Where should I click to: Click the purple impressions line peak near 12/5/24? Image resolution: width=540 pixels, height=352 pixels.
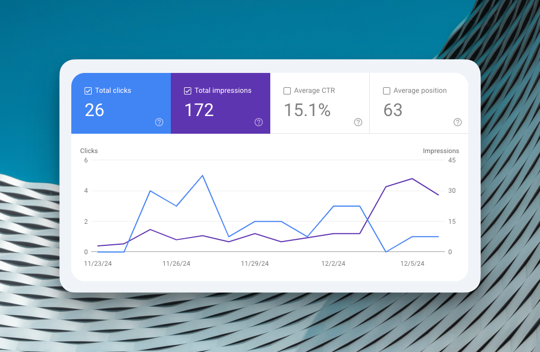[x=412, y=178]
